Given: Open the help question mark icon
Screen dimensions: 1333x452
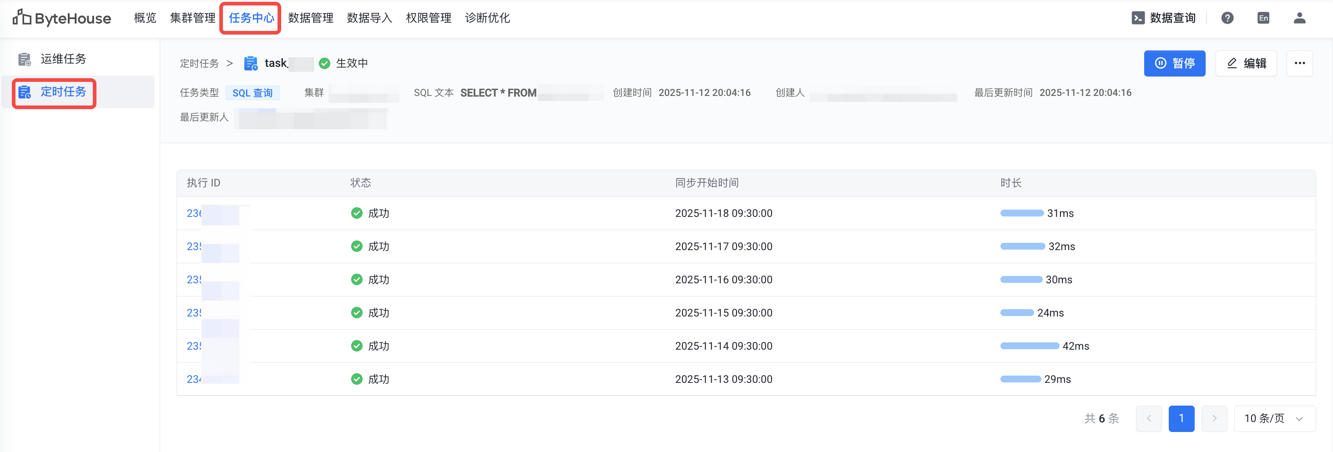Looking at the screenshot, I should 1227,18.
